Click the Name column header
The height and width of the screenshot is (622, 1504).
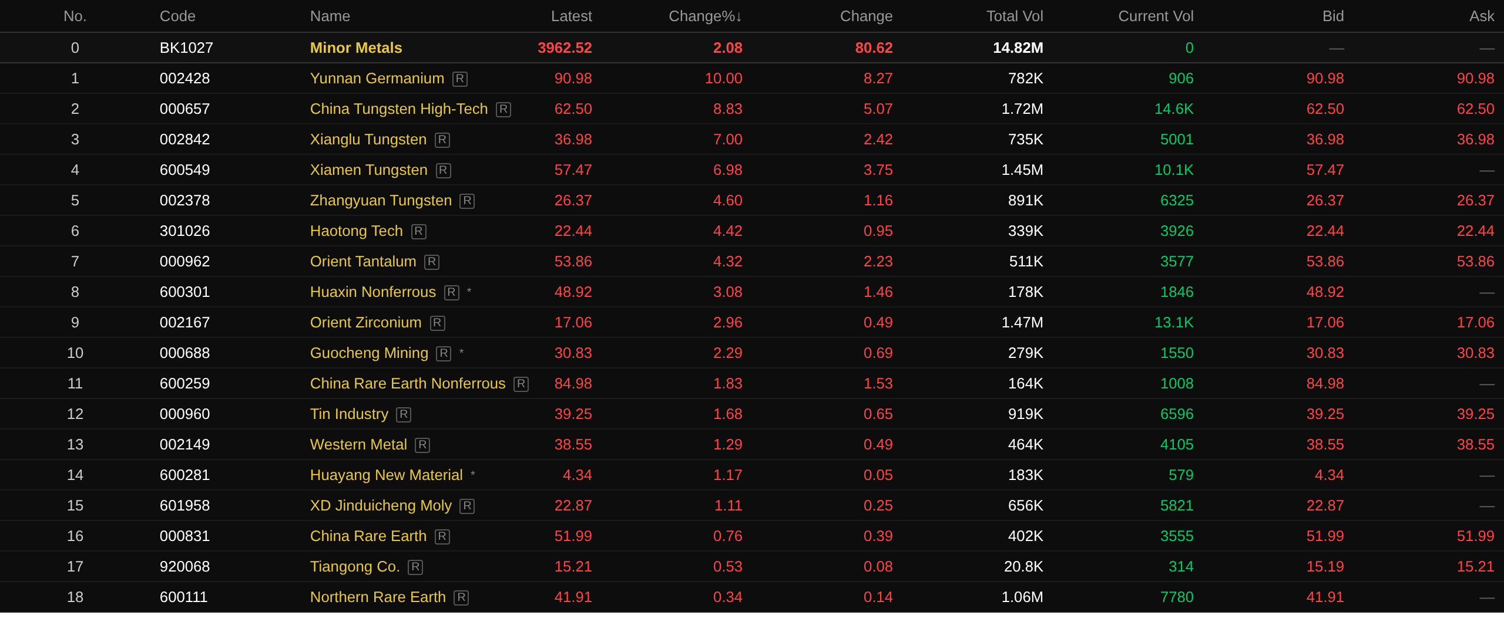330,16
